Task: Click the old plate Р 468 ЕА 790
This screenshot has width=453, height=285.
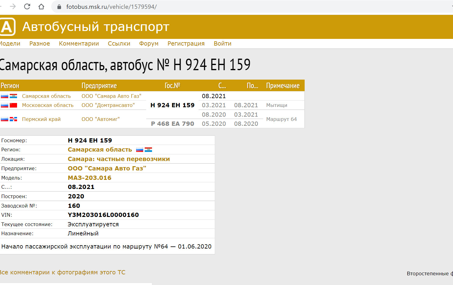Action: click(x=172, y=124)
